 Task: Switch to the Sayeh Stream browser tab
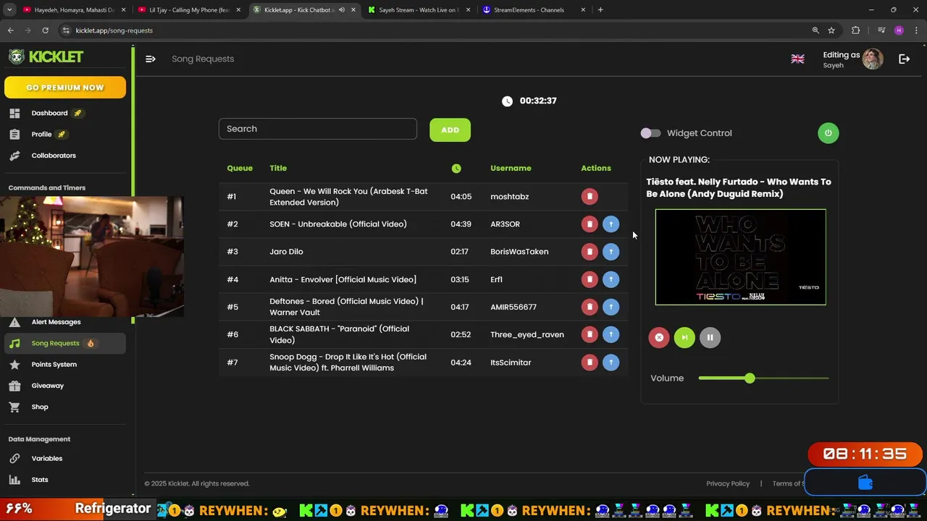tap(419, 10)
